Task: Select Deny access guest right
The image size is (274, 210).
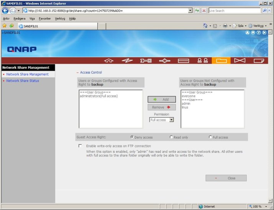Action: [132, 137]
